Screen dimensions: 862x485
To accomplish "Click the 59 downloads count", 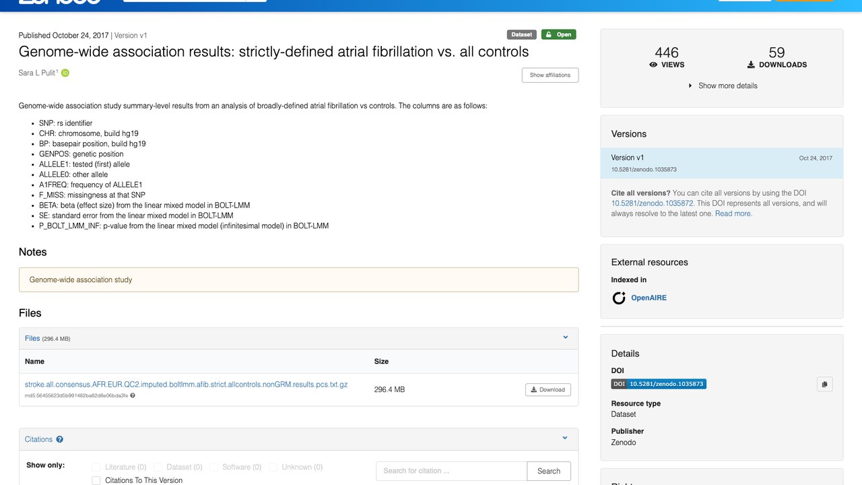I will [777, 53].
